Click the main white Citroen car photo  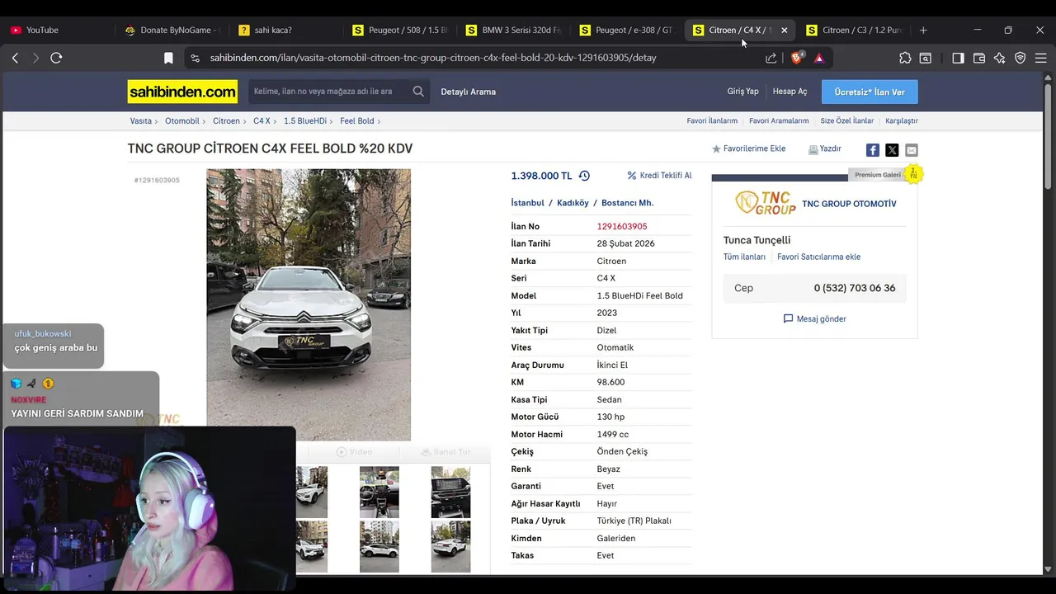click(309, 304)
